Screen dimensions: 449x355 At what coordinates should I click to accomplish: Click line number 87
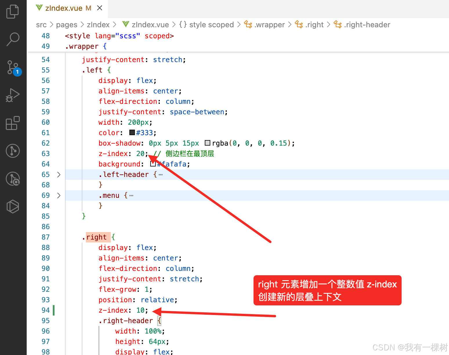point(46,237)
